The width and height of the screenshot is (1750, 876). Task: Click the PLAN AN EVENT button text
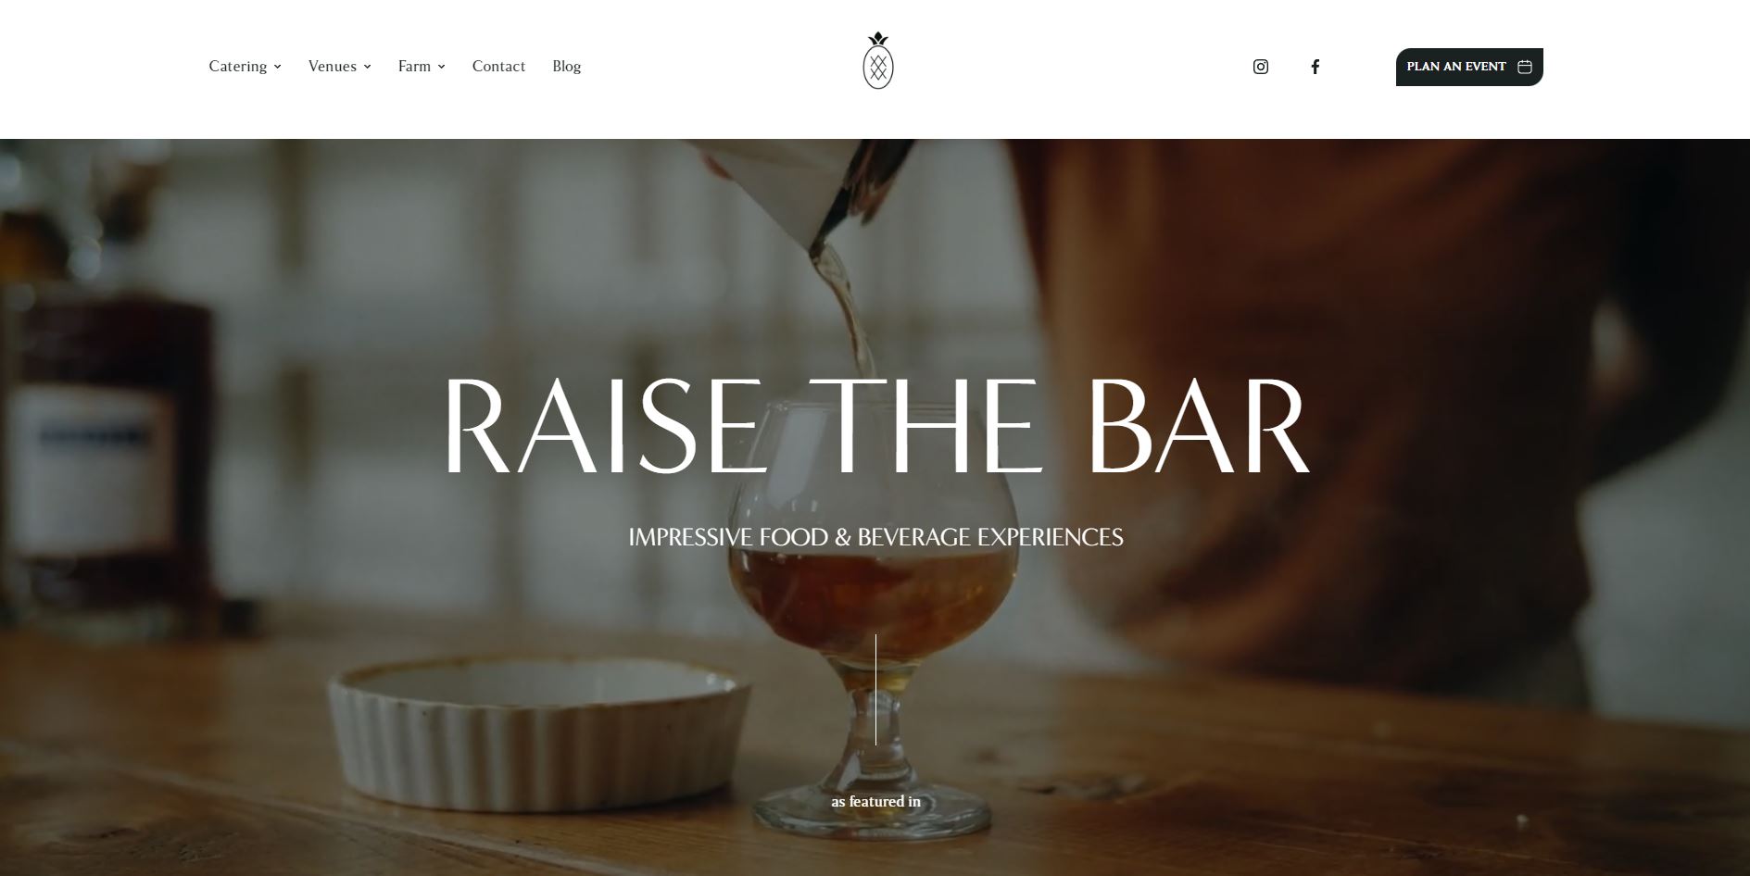click(x=1456, y=67)
